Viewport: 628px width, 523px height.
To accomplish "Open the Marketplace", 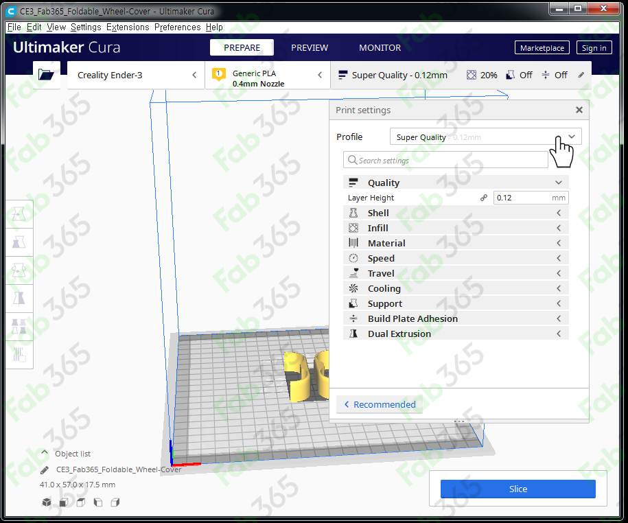I will coord(542,47).
